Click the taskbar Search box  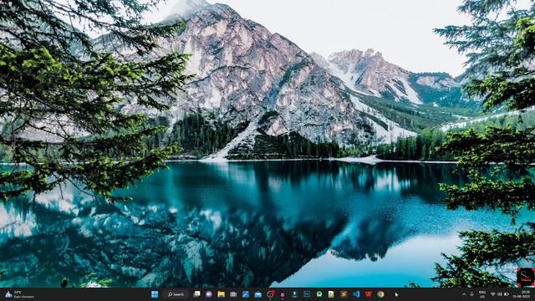point(176,294)
